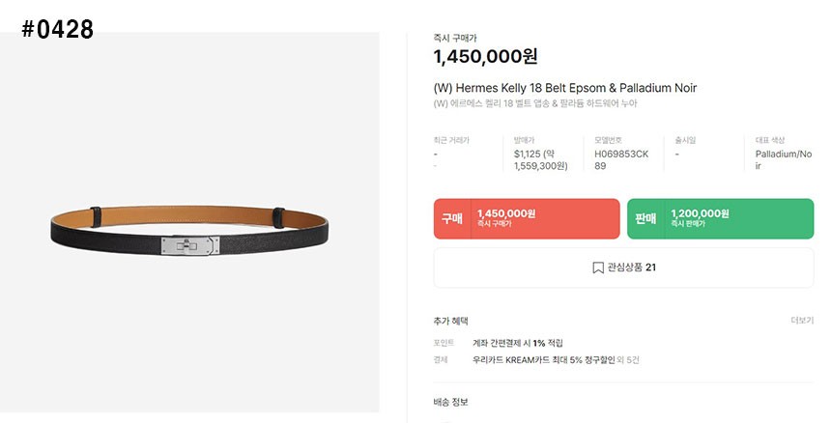Viewport: 831px width, 423px height.
Task: Click the #0428 label at top left
Action: click(58, 29)
